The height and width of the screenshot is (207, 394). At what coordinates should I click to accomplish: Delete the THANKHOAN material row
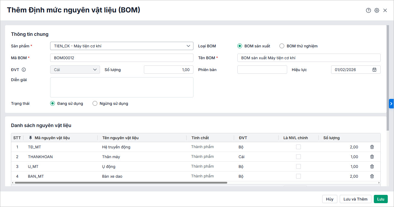click(372, 157)
